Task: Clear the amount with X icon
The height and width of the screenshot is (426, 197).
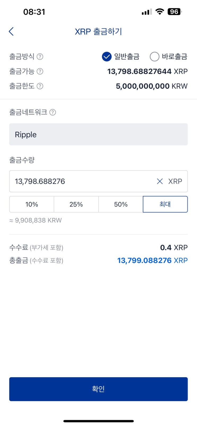Action: coord(160,181)
